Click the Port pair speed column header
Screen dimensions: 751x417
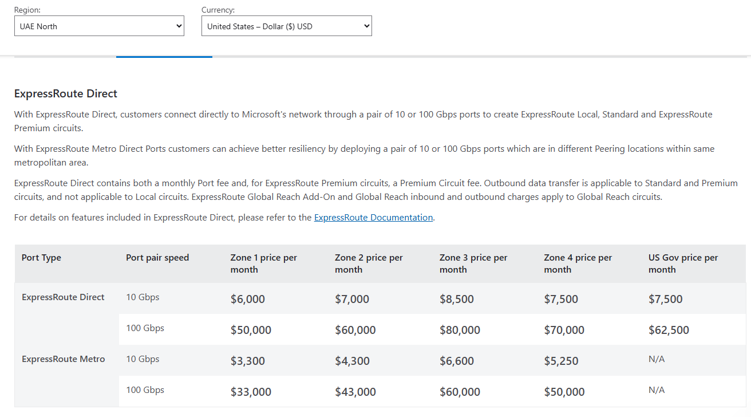pyautogui.click(x=157, y=258)
